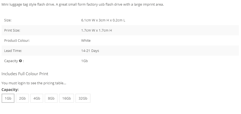Click the Print Size: row label
Viewport: 241px width, 114px height.
point(12,31)
